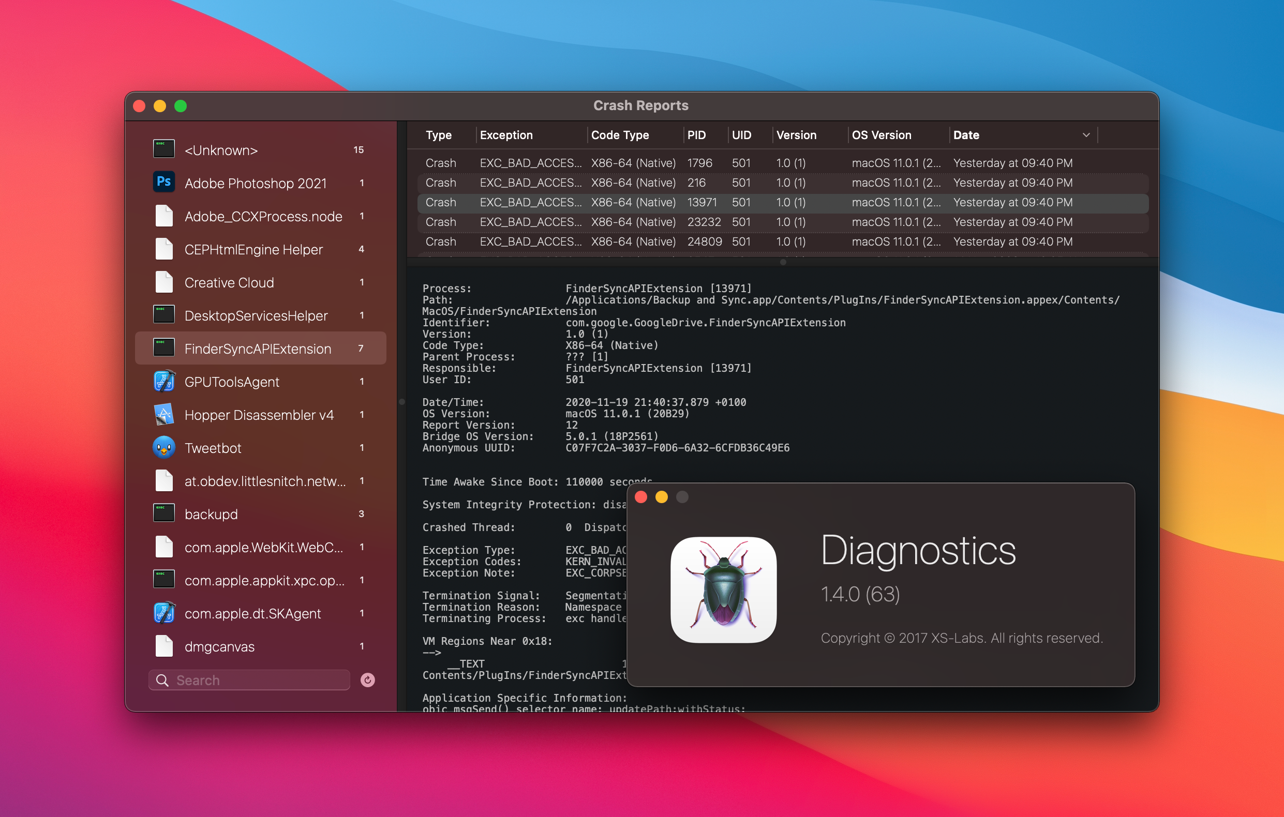Click the GPUToolsAgent Xcode icon
1284x817 pixels.
click(x=163, y=382)
